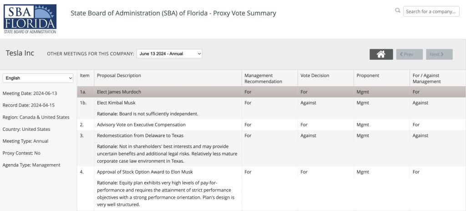The width and height of the screenshot is (466, 211).
Task: Click the home icon button
Action: pyautogui.click(x=381, y=54)
